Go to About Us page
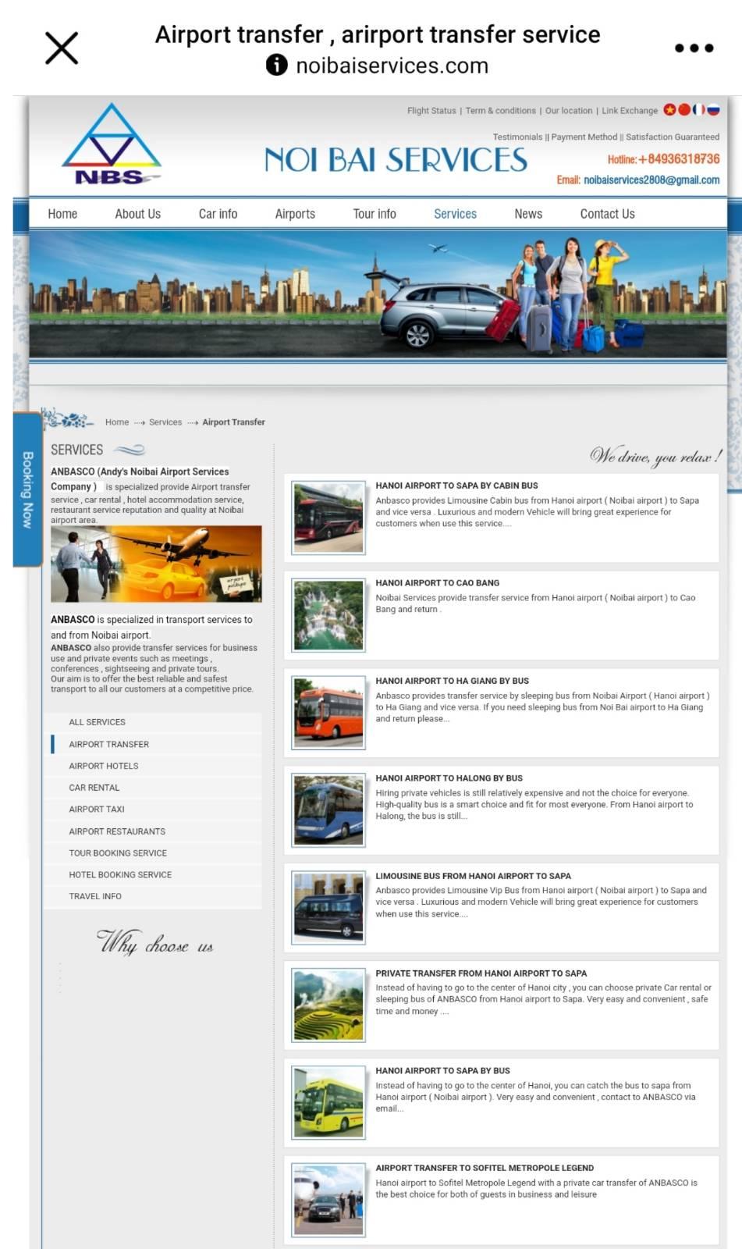The width and height of the screenshot is (742, 1249). [x=138, y=214]
